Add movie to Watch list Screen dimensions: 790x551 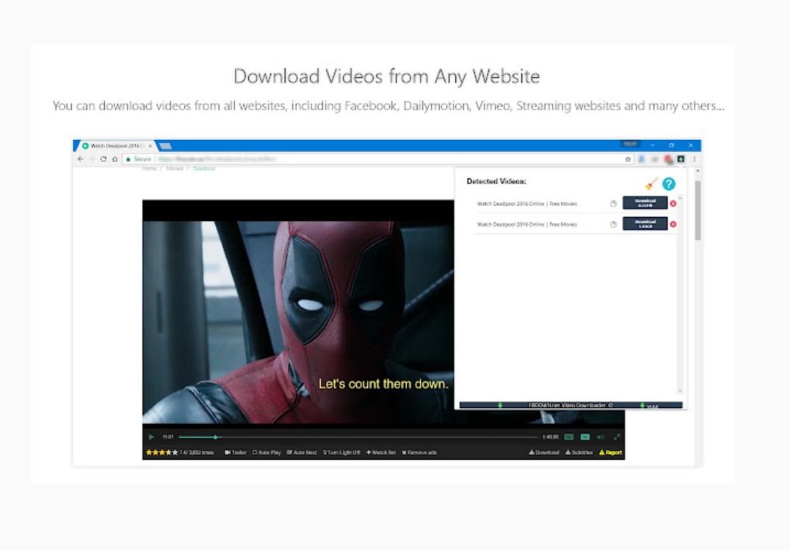[381, 452]
